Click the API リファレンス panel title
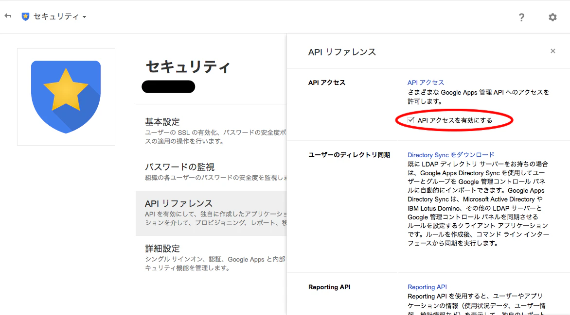 pos(342,52)
